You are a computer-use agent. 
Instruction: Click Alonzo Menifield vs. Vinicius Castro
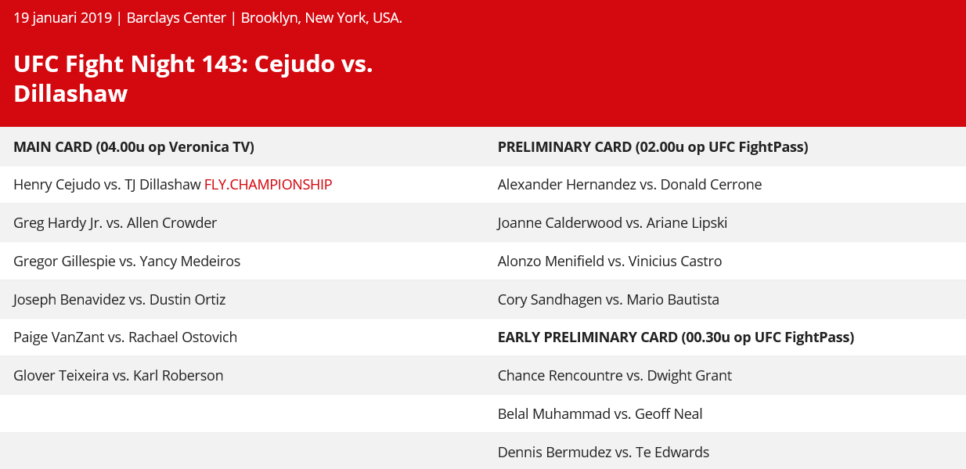tap(610, 262)
